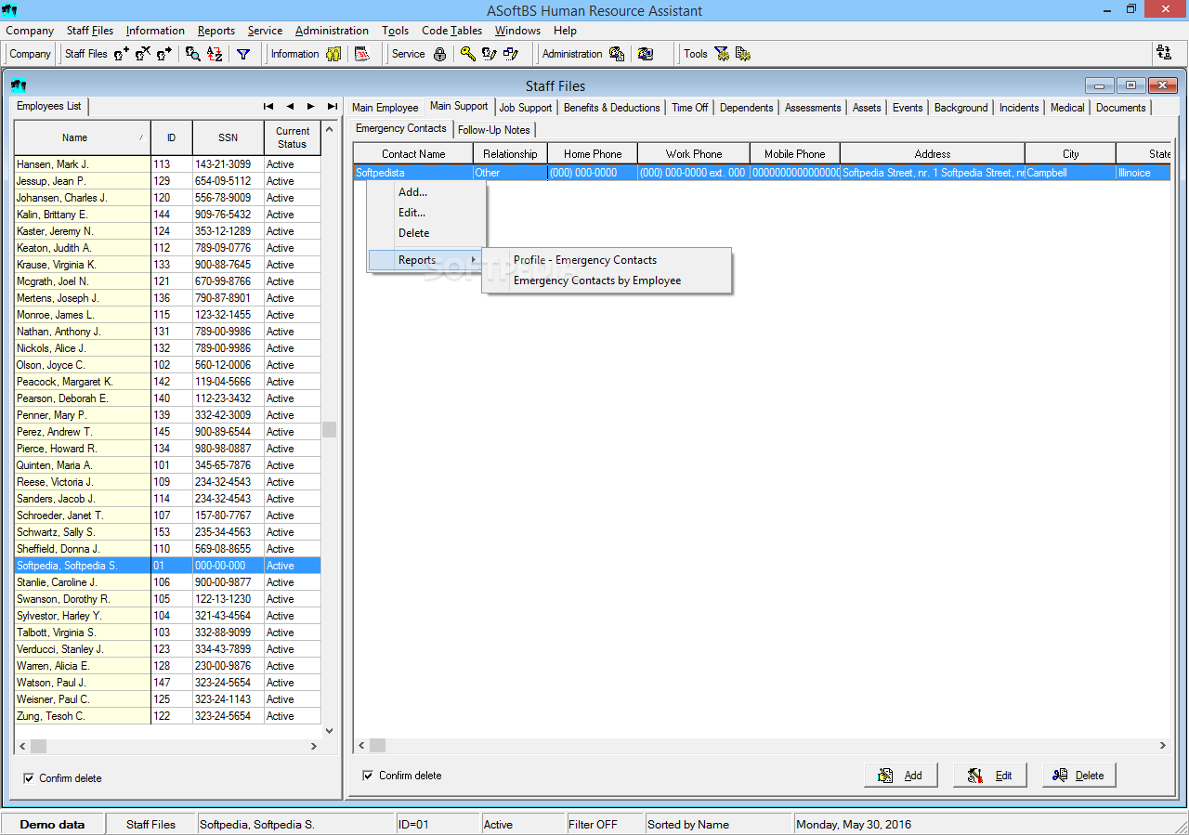Jump to last employee record arrow
The width and height of the screenshot is (1189, 835).
[x=333, y=106]
